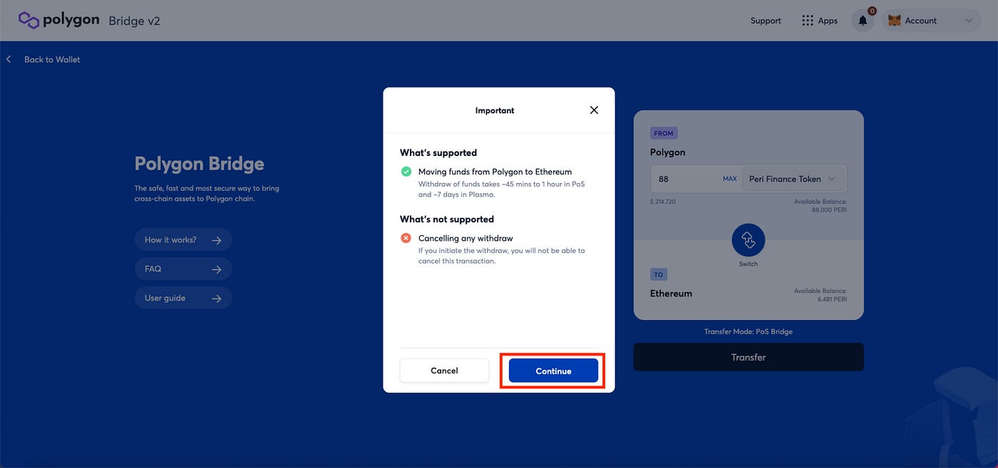The width and height of the screenshot is (998, 468).
Task: Click the $ 214.720 value
Action: (x=663, y=202)
